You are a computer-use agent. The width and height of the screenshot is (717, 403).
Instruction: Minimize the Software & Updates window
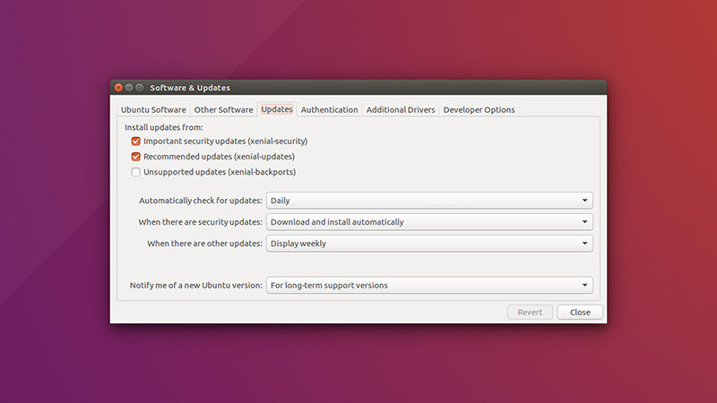(129, 88)
